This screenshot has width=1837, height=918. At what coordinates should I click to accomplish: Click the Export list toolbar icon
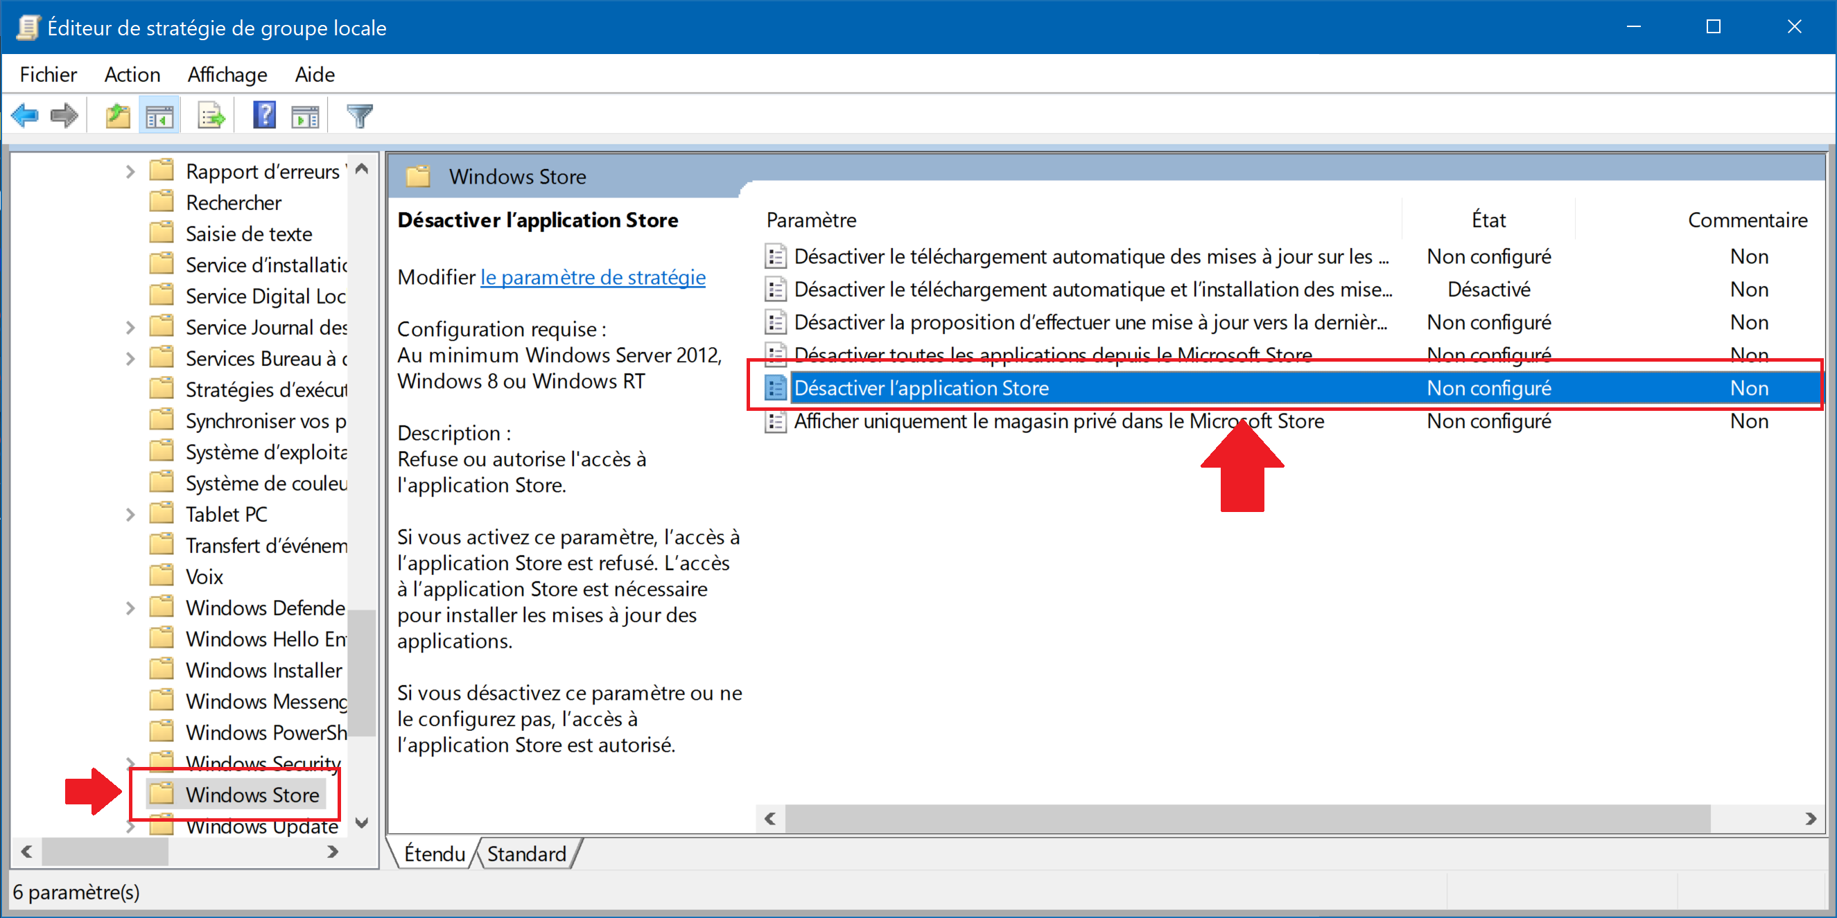[x=211, y=116]
